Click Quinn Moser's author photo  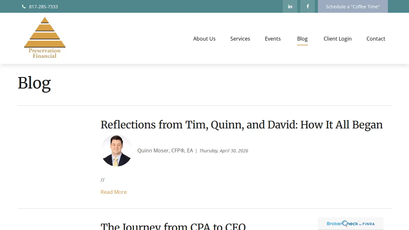[116, 150]
